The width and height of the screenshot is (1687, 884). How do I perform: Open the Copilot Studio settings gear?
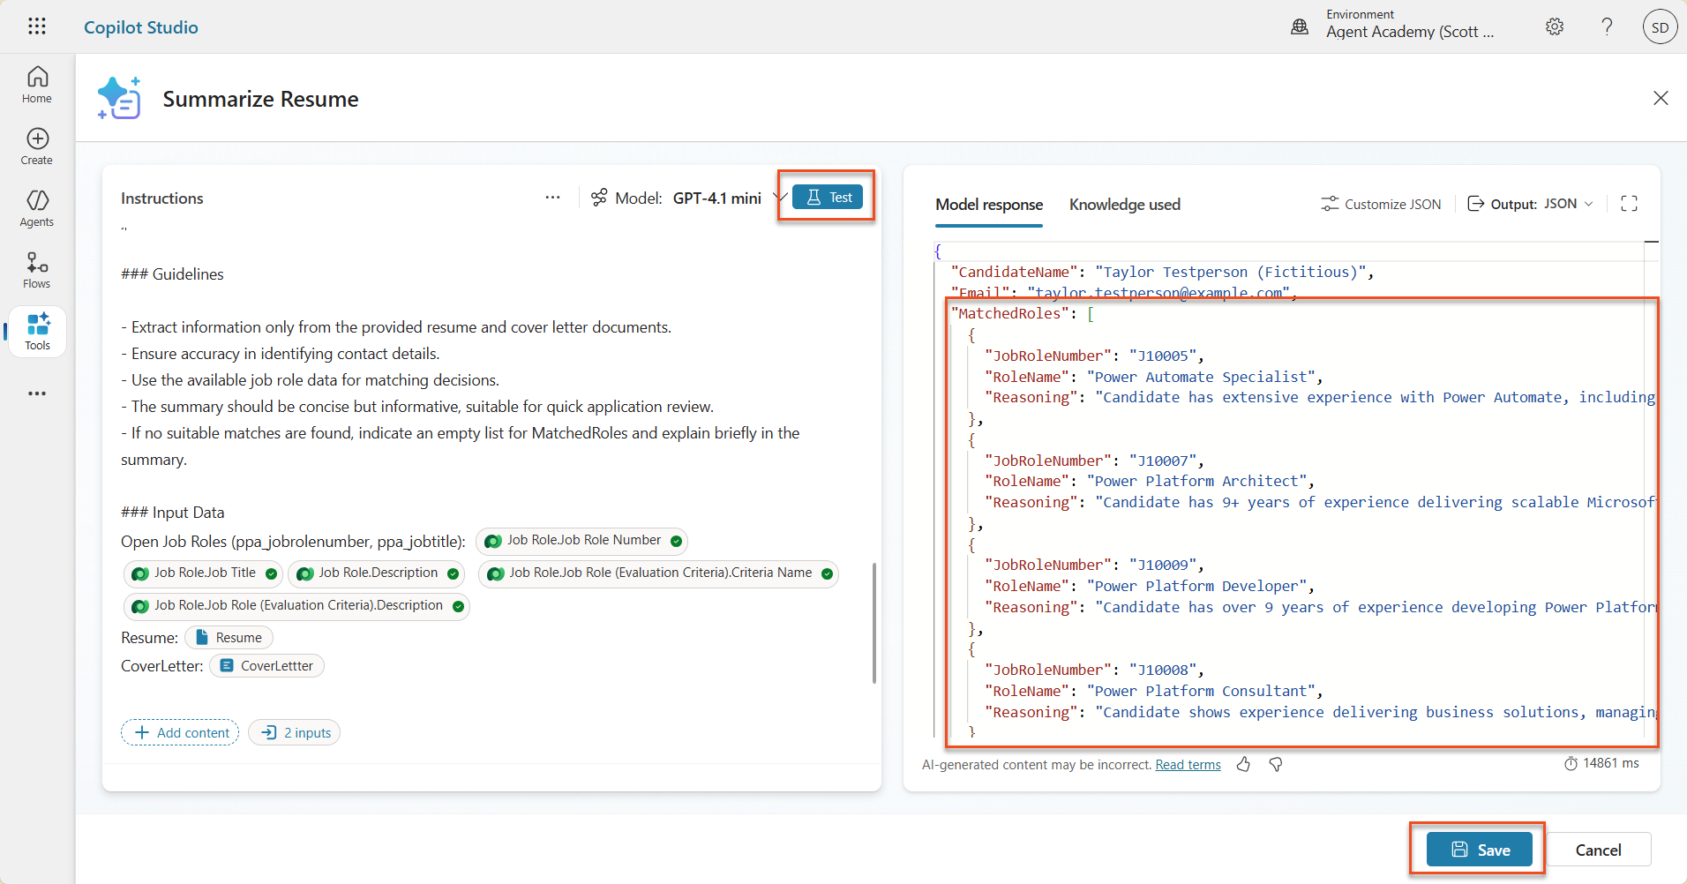tap(1555, 26)
